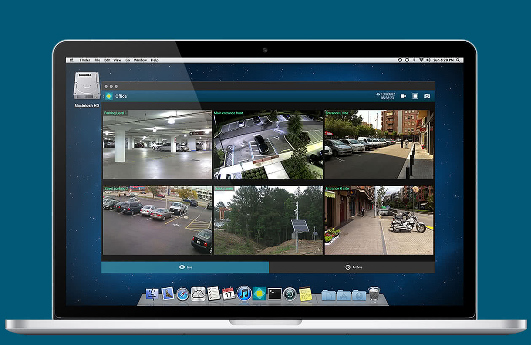Open the Window menu in menu bar
Image resolution: width=531 pixels, height=345 pixels.
click(140, 60)
